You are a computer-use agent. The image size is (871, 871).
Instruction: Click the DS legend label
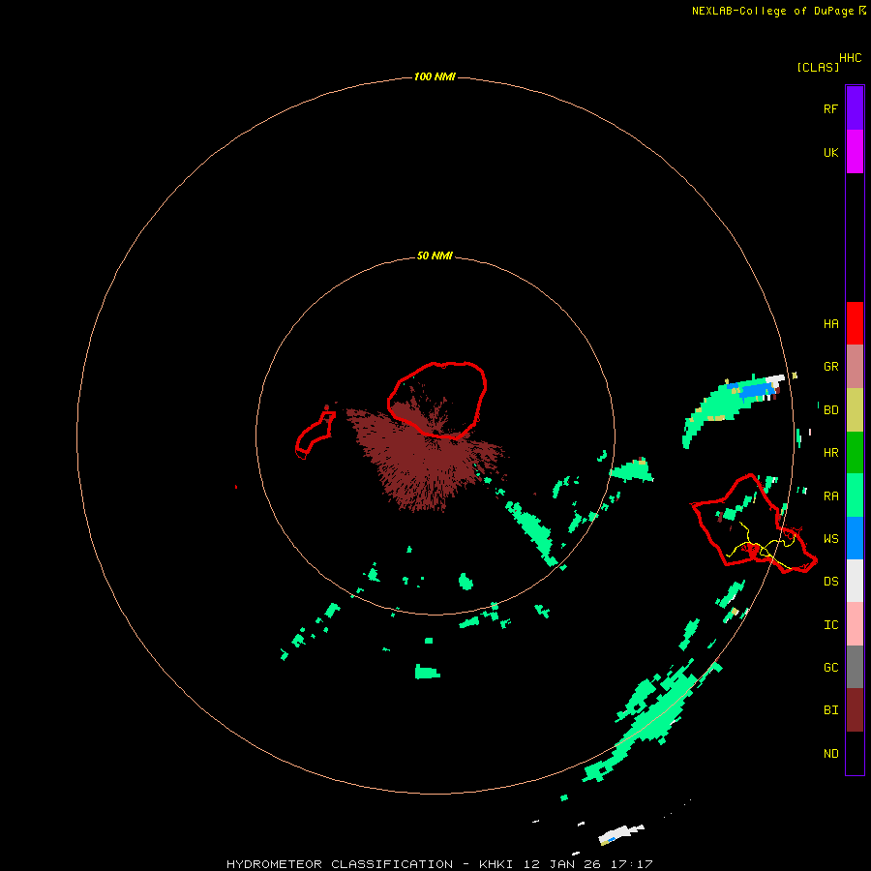830,581
